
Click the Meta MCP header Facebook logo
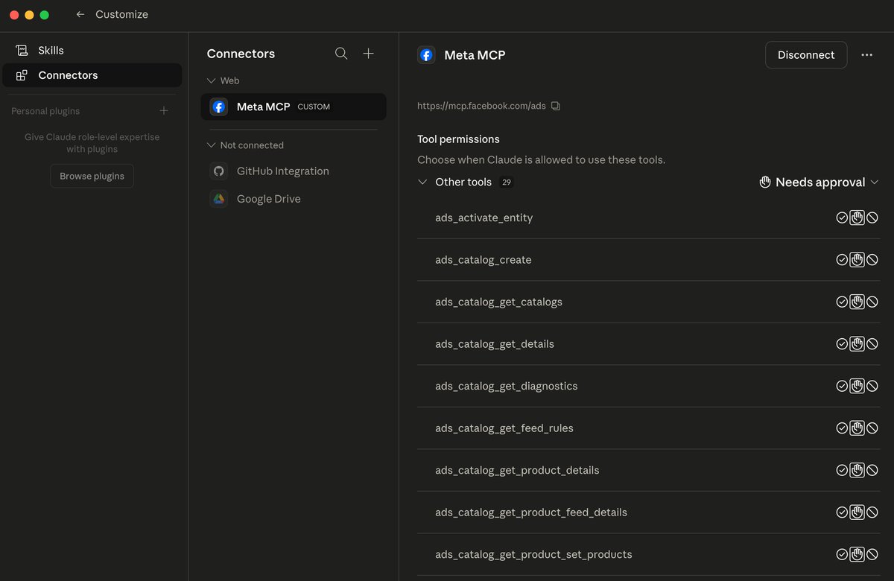tap(426, 55)
